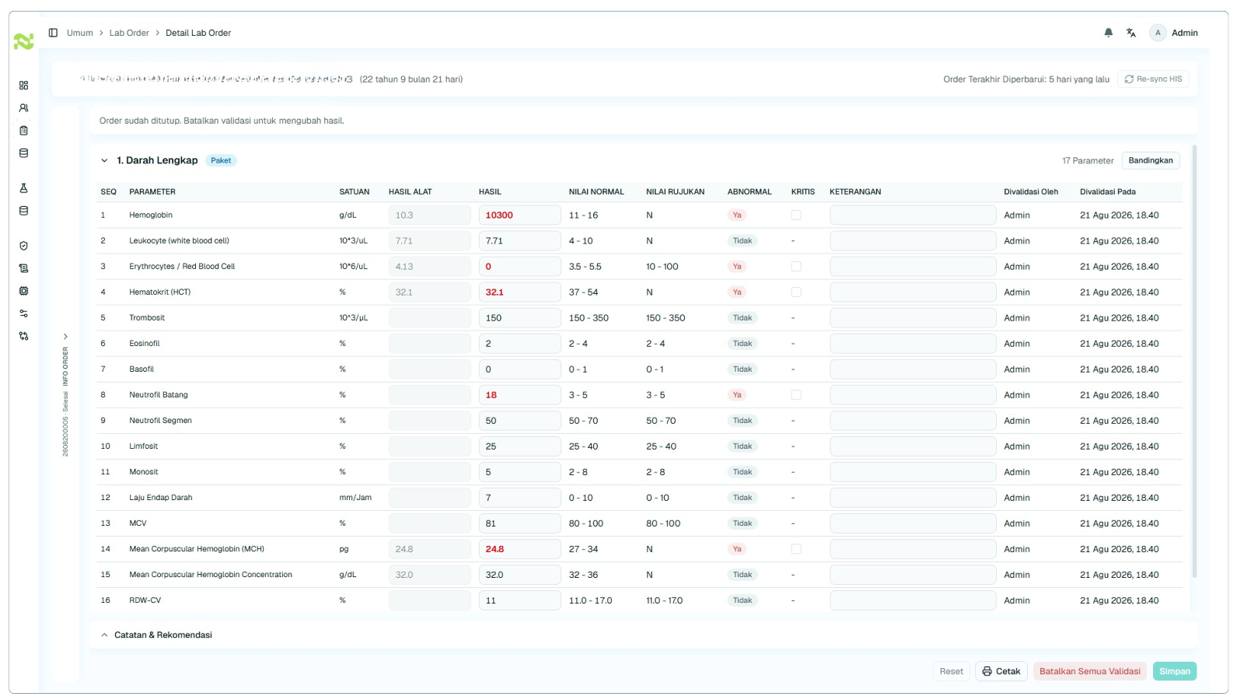Open the database icon just below the clipboard icon
This screenshot has height=700, width=1244.
click(23, 153)
